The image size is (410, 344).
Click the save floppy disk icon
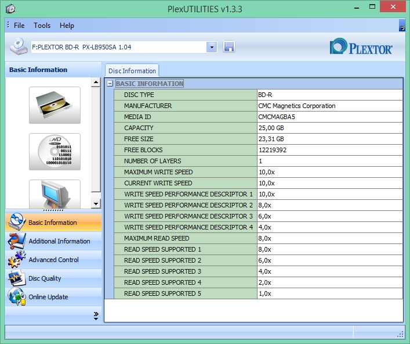229,46
